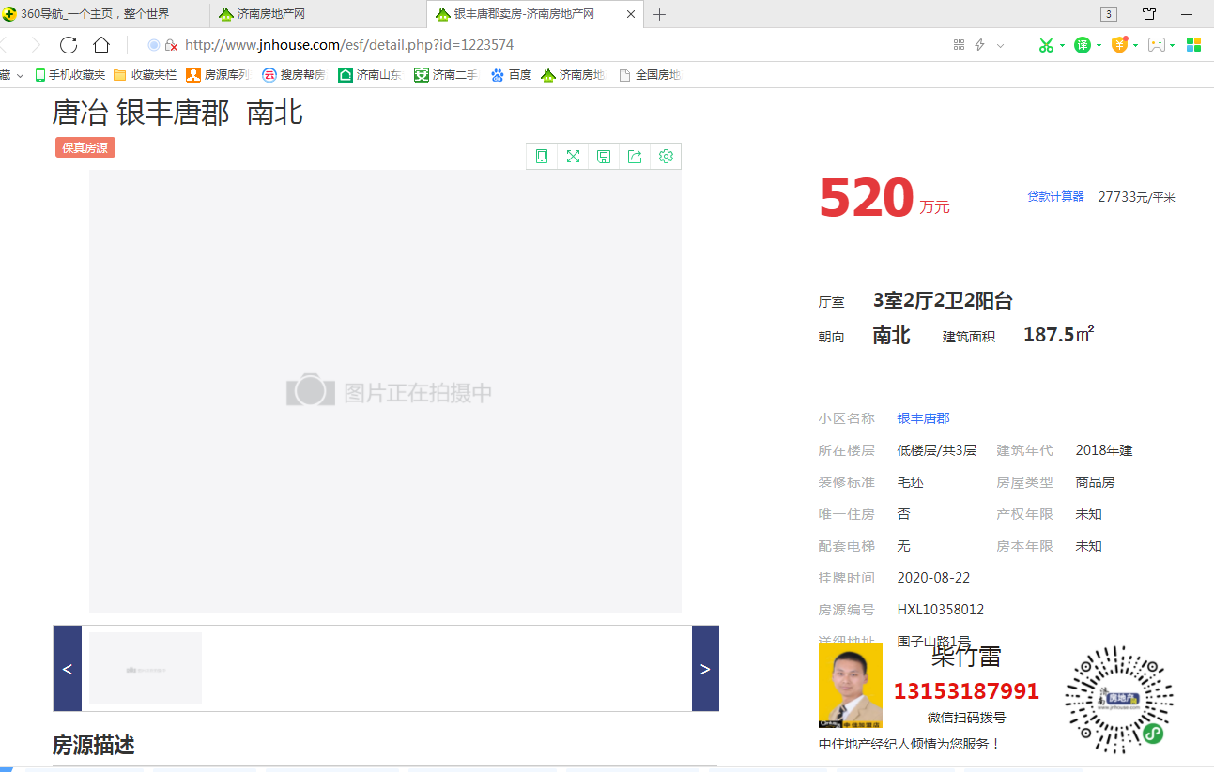Open the tab list showing 3 tabs
The width and height of the screenshot is (1214, 772).
tap(1110, 14)
